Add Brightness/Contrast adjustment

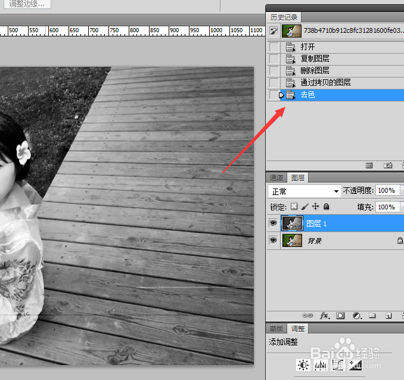point(303,365)
